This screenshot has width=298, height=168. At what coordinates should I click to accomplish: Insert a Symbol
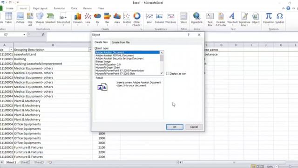click(x=279, y=18)
